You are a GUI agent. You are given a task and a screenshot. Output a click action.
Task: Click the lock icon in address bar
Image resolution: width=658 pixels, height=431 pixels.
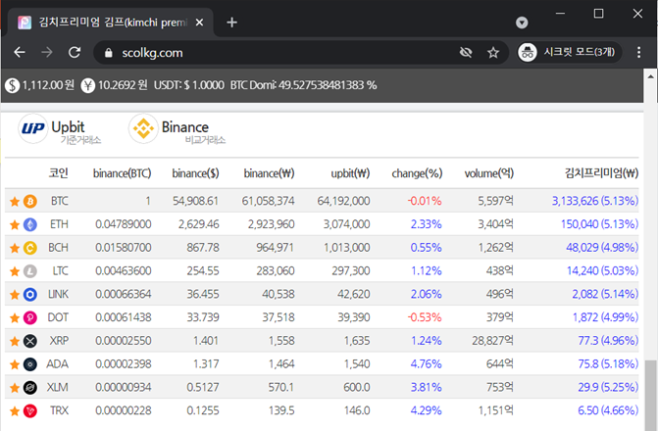(109, 53)
